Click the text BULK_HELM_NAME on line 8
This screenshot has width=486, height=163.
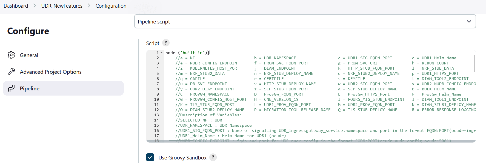439,89
